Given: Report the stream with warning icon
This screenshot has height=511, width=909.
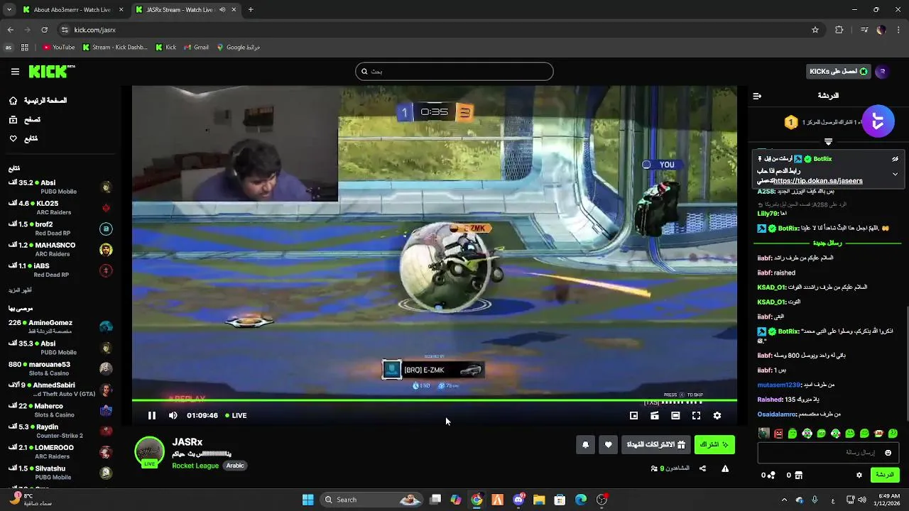Looking at the screenshot, I should click(x=725, y=468).
